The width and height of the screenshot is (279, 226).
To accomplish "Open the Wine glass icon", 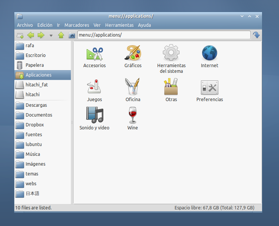I will click(132, 115).
